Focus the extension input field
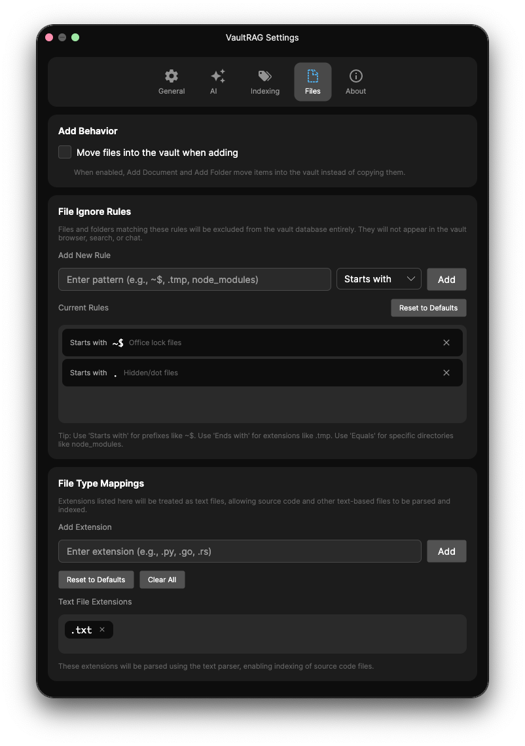This screenshot has width=525, height=746. click(240, 551)
